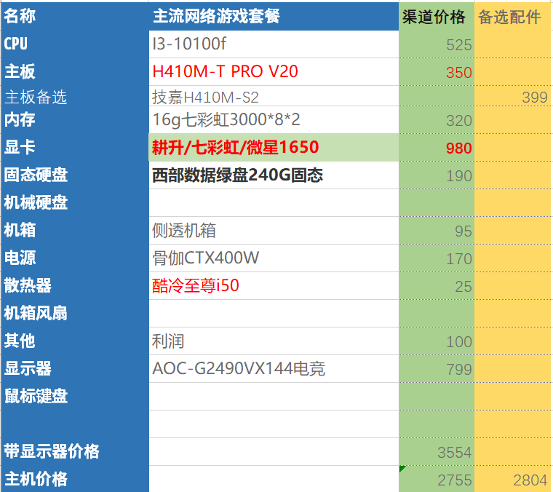Viewport: 553px width, 492px height.
Task: Select the 技嘉H410M-S2 cell
Action: [x=274, y=96]
